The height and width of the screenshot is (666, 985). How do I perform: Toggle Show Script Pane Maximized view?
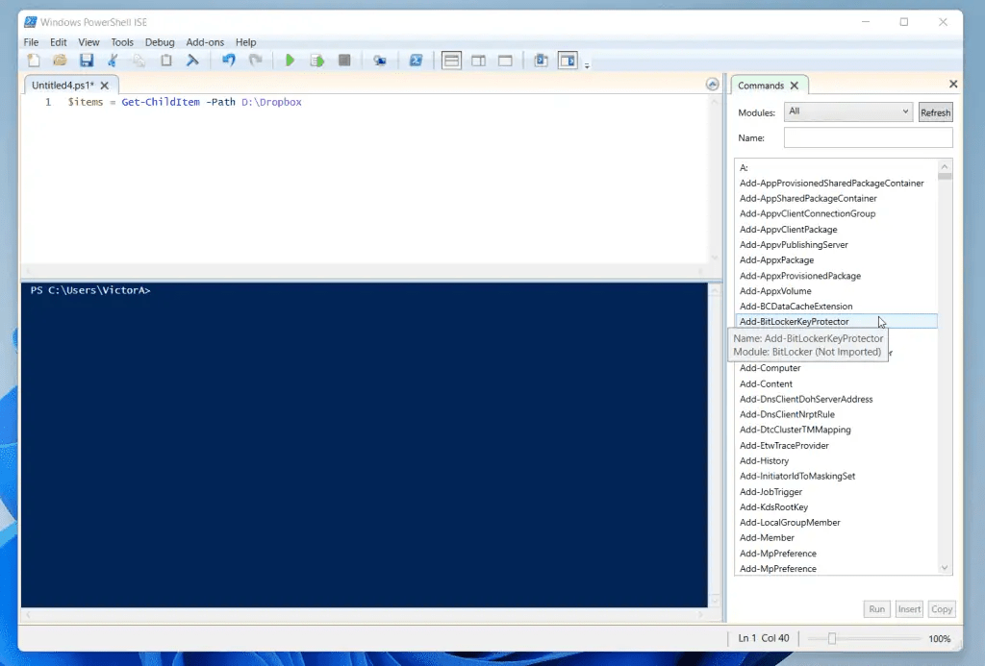[x=505, y=60]
